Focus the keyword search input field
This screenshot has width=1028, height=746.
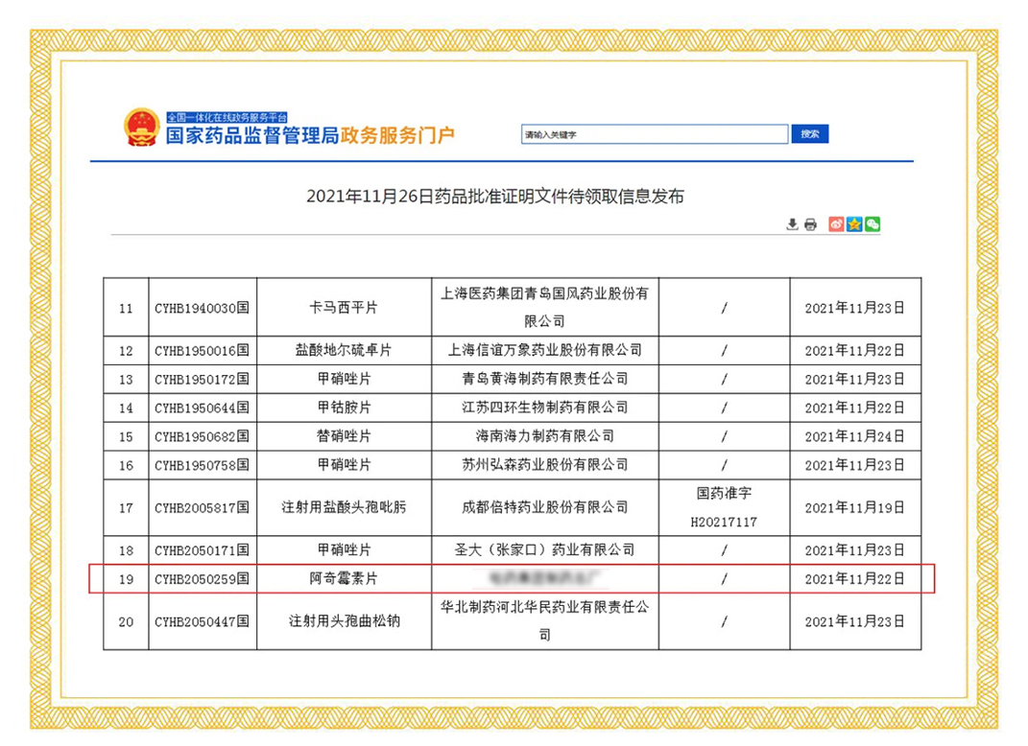pos(654,135)
